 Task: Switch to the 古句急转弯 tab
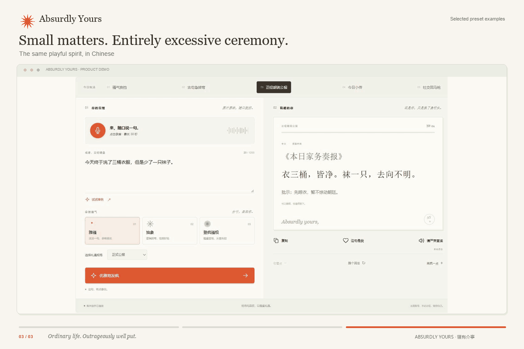click(193, 87)
